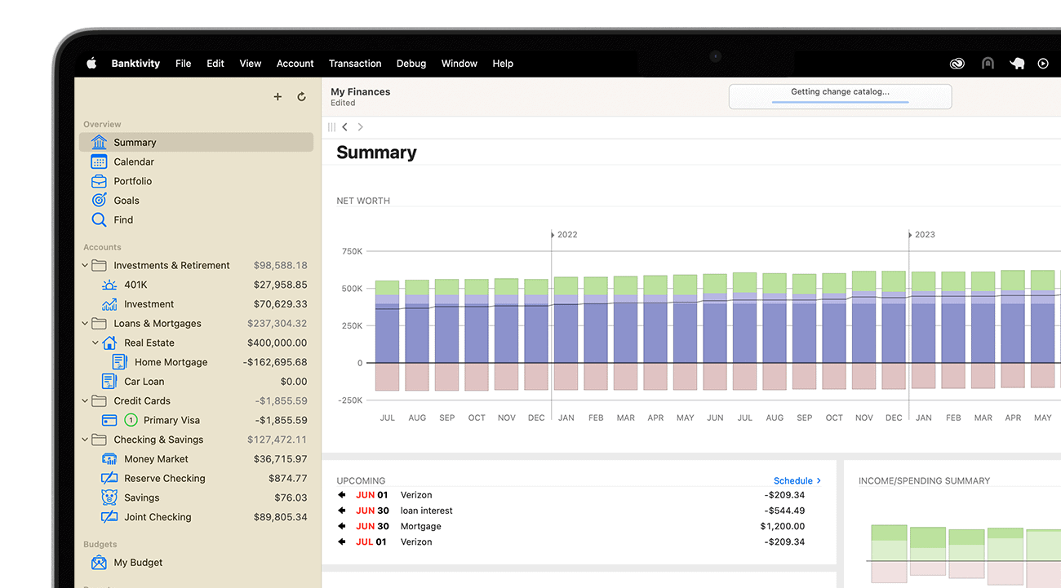
Task: Click the plus button to add account
Action: pos(277,97)
